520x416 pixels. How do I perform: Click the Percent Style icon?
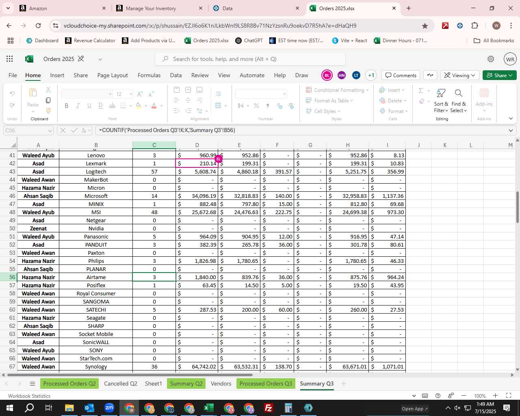256,106
